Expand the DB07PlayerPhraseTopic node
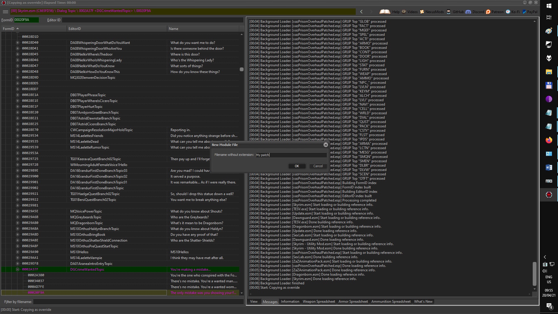 [17, 95]
